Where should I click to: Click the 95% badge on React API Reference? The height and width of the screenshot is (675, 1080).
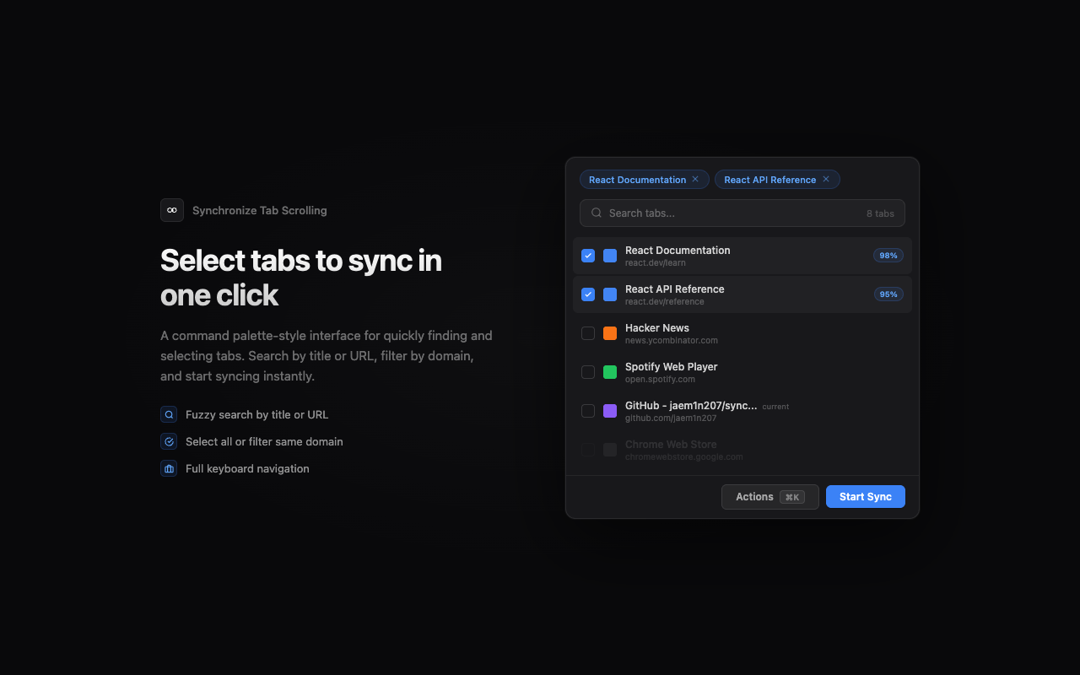click(x=888, y=294)
